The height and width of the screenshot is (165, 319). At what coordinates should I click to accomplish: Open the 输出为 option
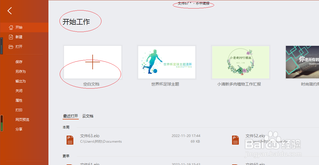pos(21,81)
